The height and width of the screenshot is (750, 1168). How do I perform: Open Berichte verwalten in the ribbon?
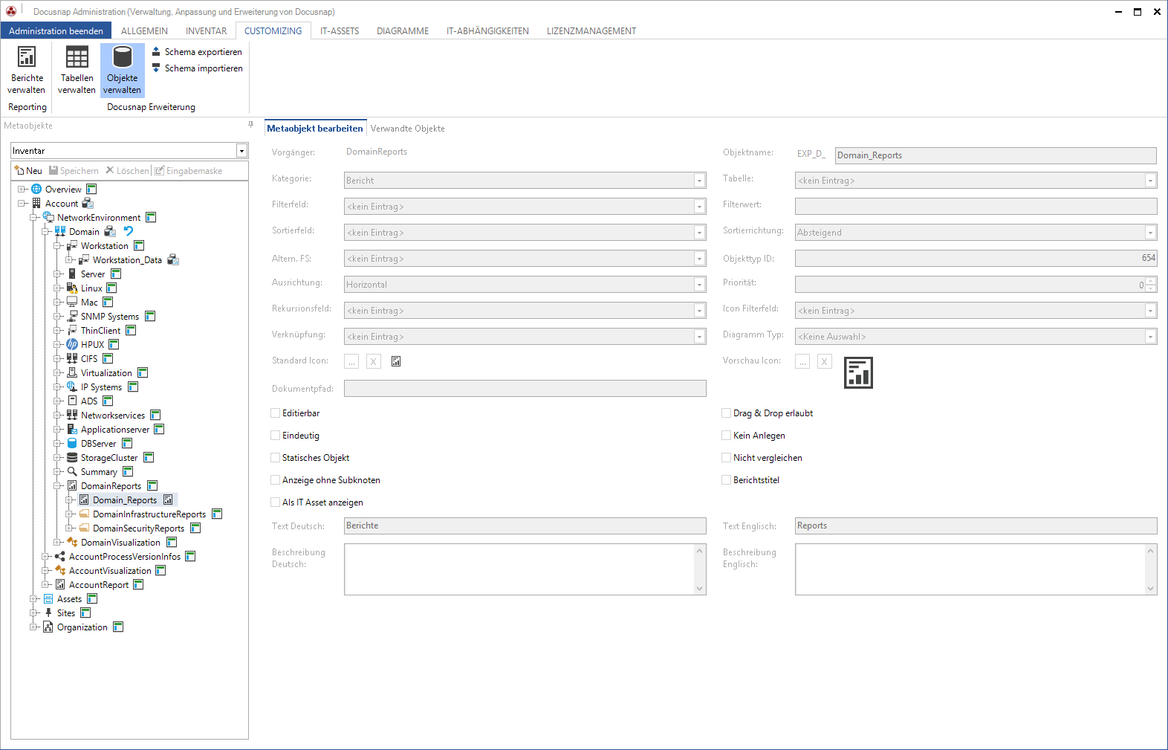[27, 70]
